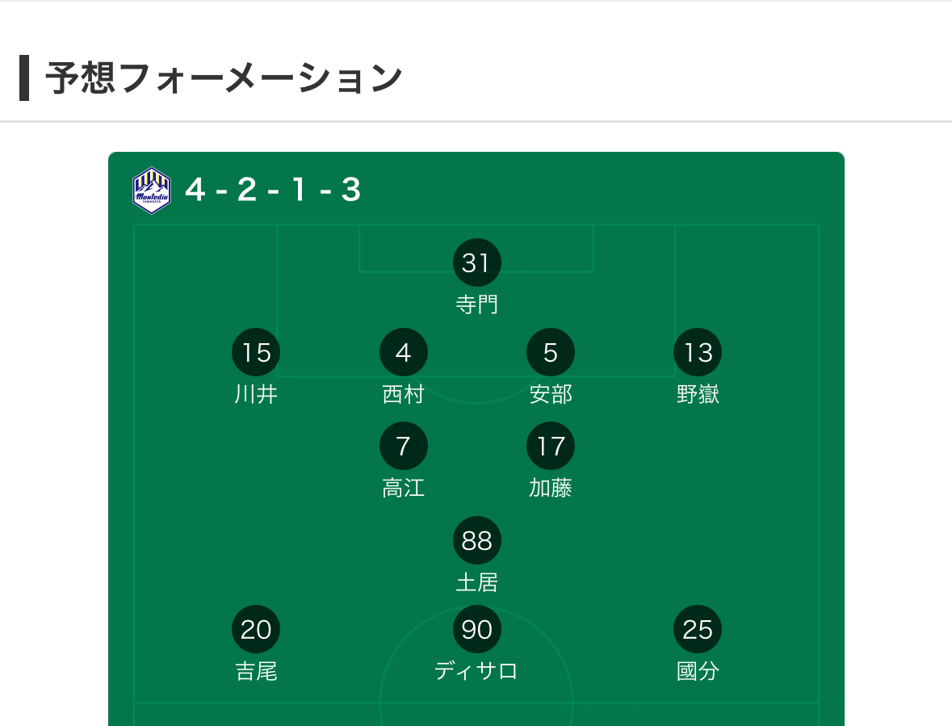
Task: Click player number 7 badge
Action: (403, 446)
